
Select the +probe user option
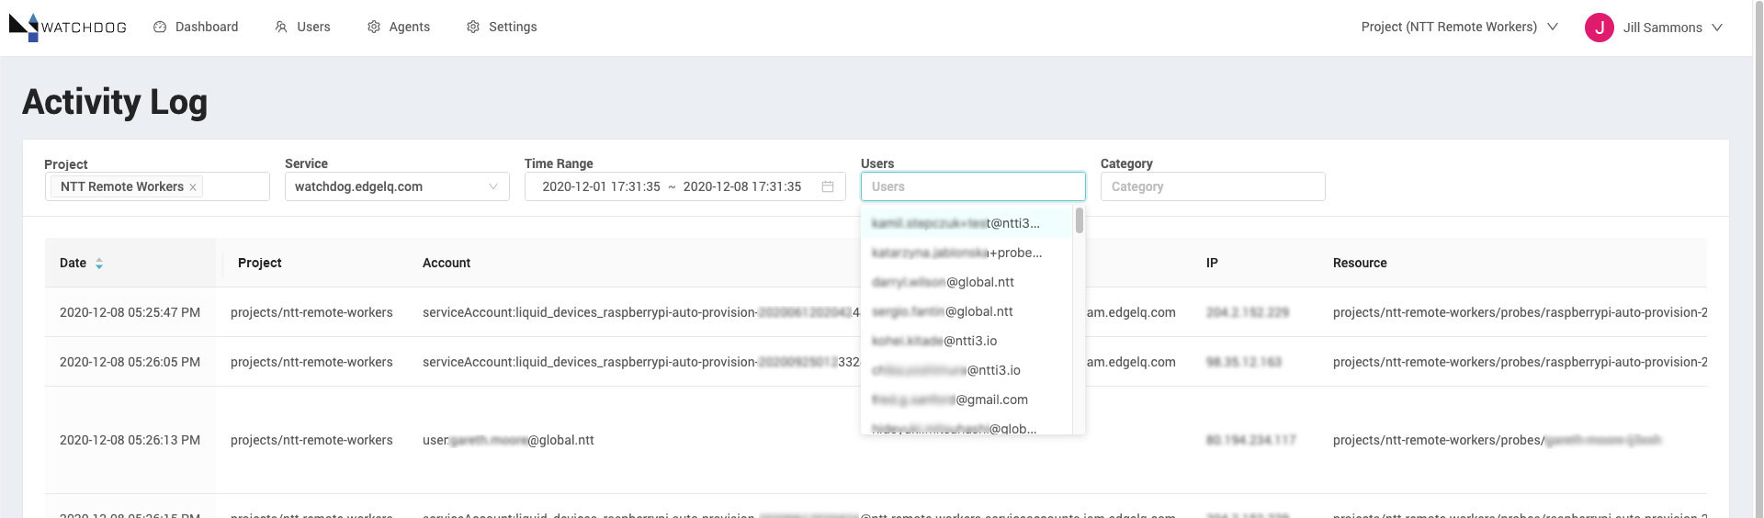click(x=967, y=253)
